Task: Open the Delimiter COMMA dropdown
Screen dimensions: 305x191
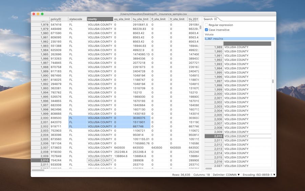Action: coord(226,175)
